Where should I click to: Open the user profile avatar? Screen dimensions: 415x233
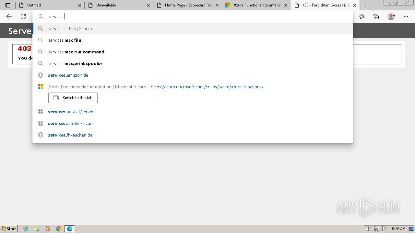391,17
